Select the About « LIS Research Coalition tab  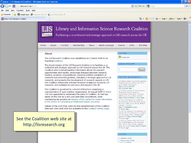[23, 19]
